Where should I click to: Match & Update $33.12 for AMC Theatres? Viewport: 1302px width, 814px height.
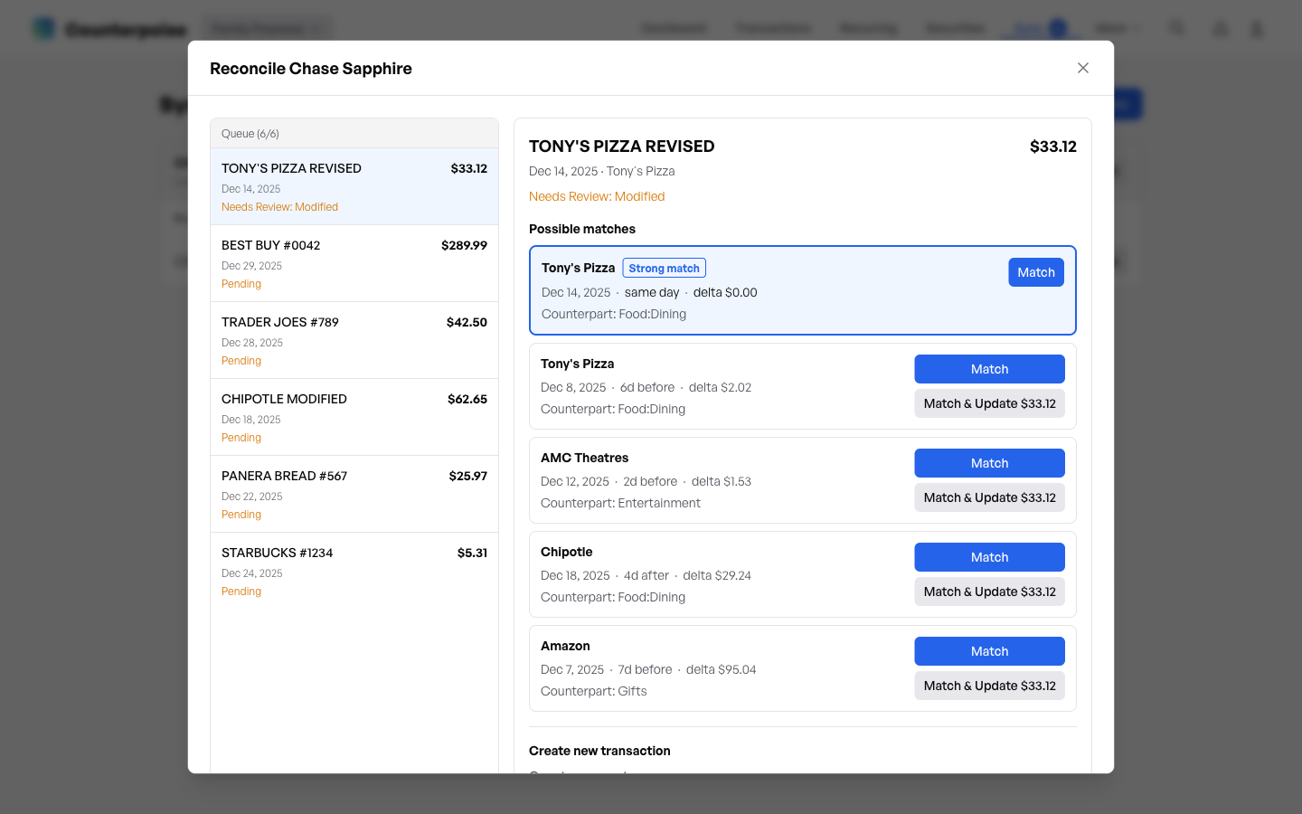989,497
